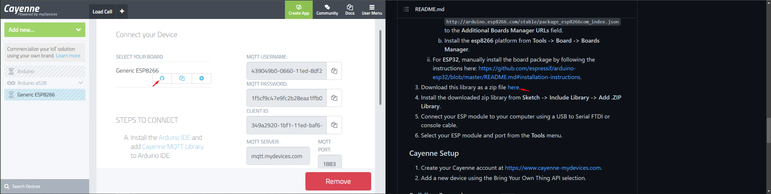Click the Cayenne panel vertical scrollbar
This screenshot has height=194, width=771.
[380, 67]
